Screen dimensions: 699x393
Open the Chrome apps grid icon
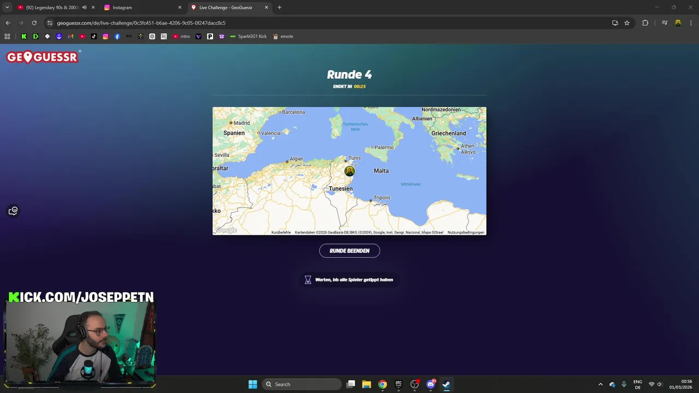7,37
